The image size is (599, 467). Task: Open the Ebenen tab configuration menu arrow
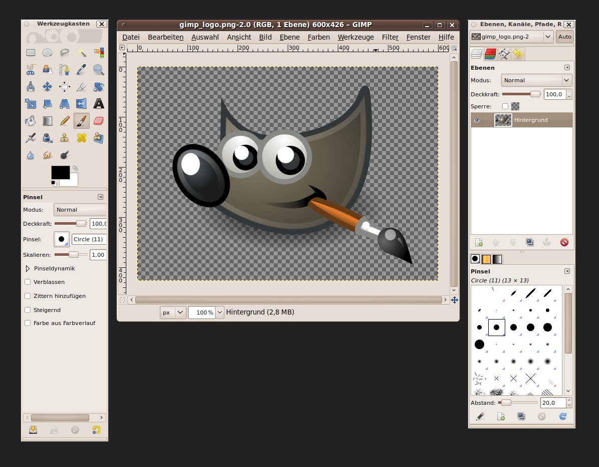click(567, 67)
